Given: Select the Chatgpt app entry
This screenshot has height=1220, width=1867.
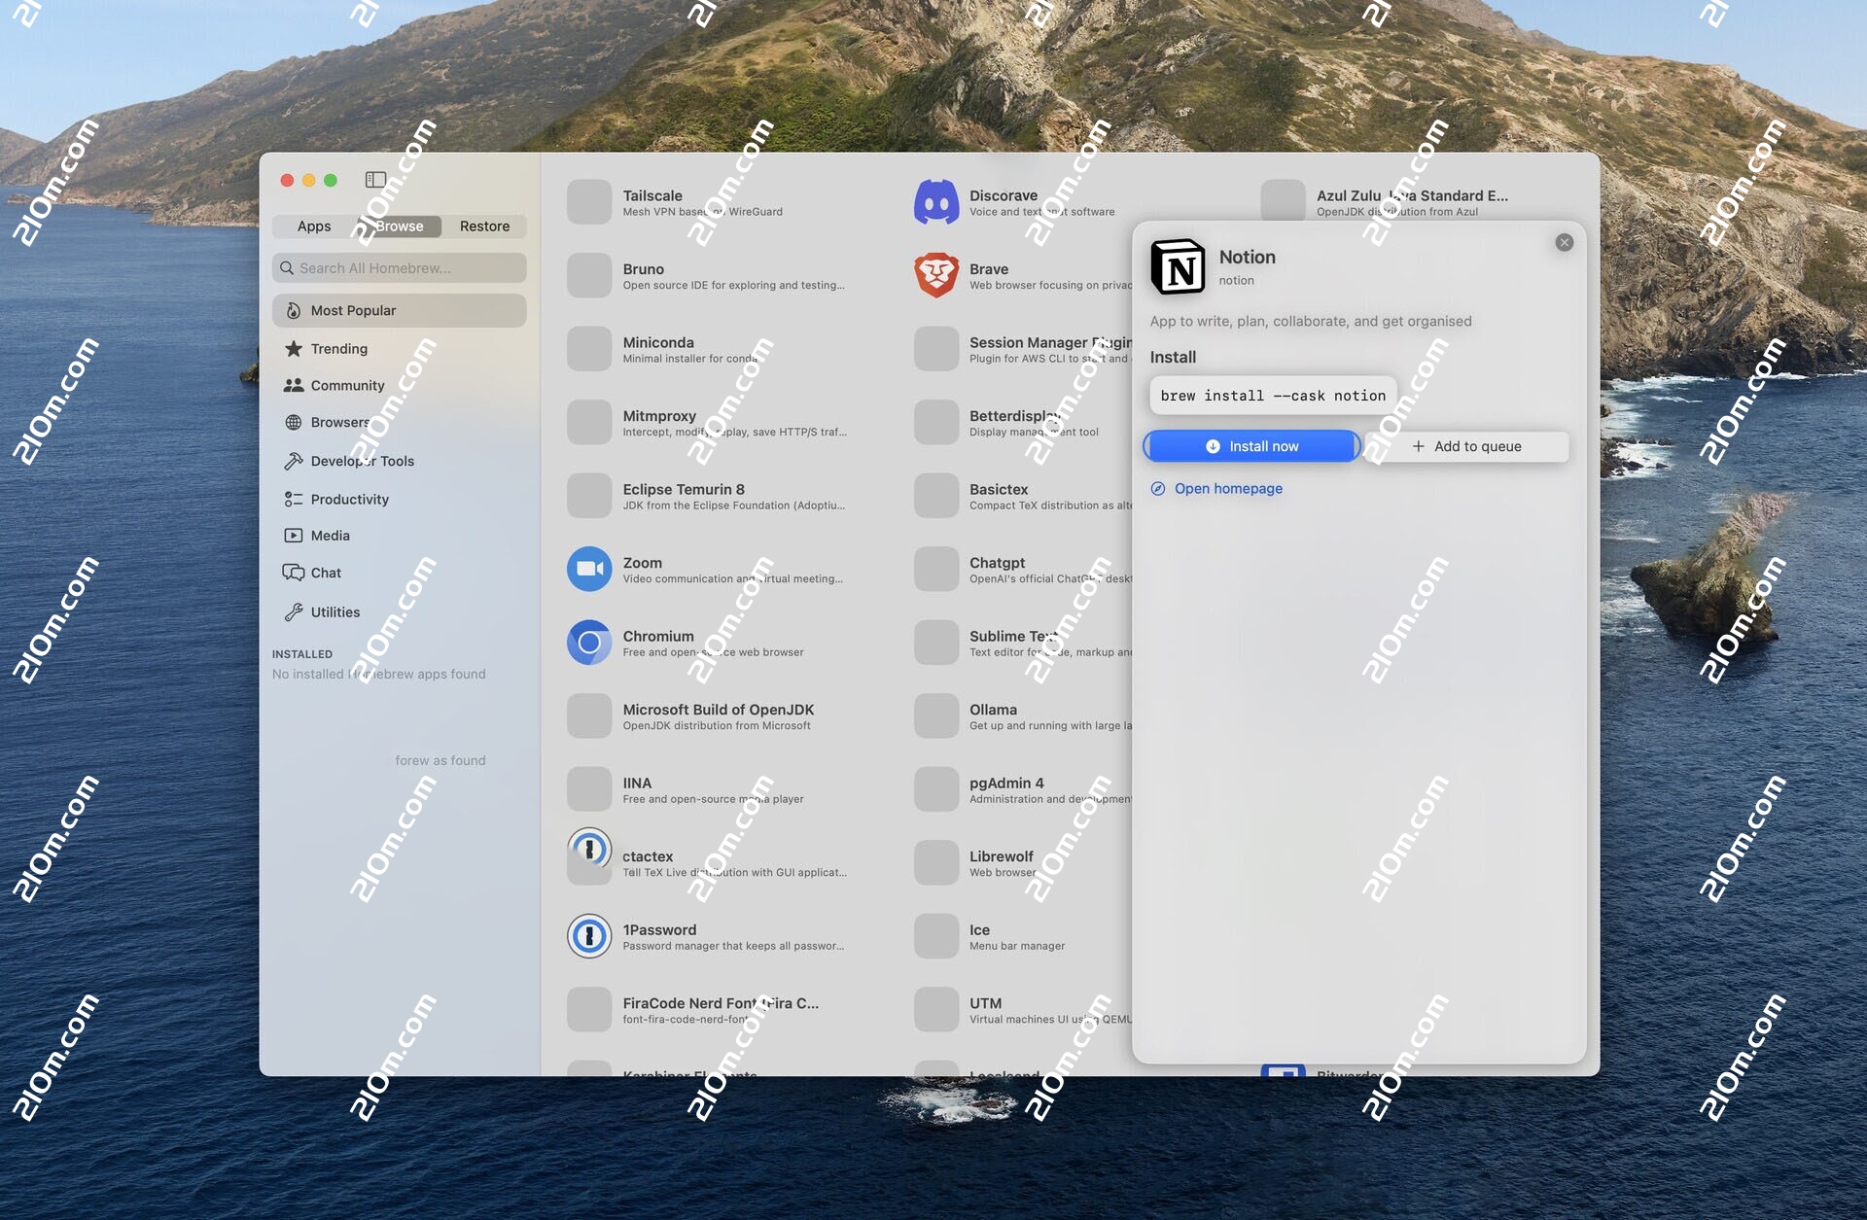Looking at the screenshot, I should point(1023,570).
